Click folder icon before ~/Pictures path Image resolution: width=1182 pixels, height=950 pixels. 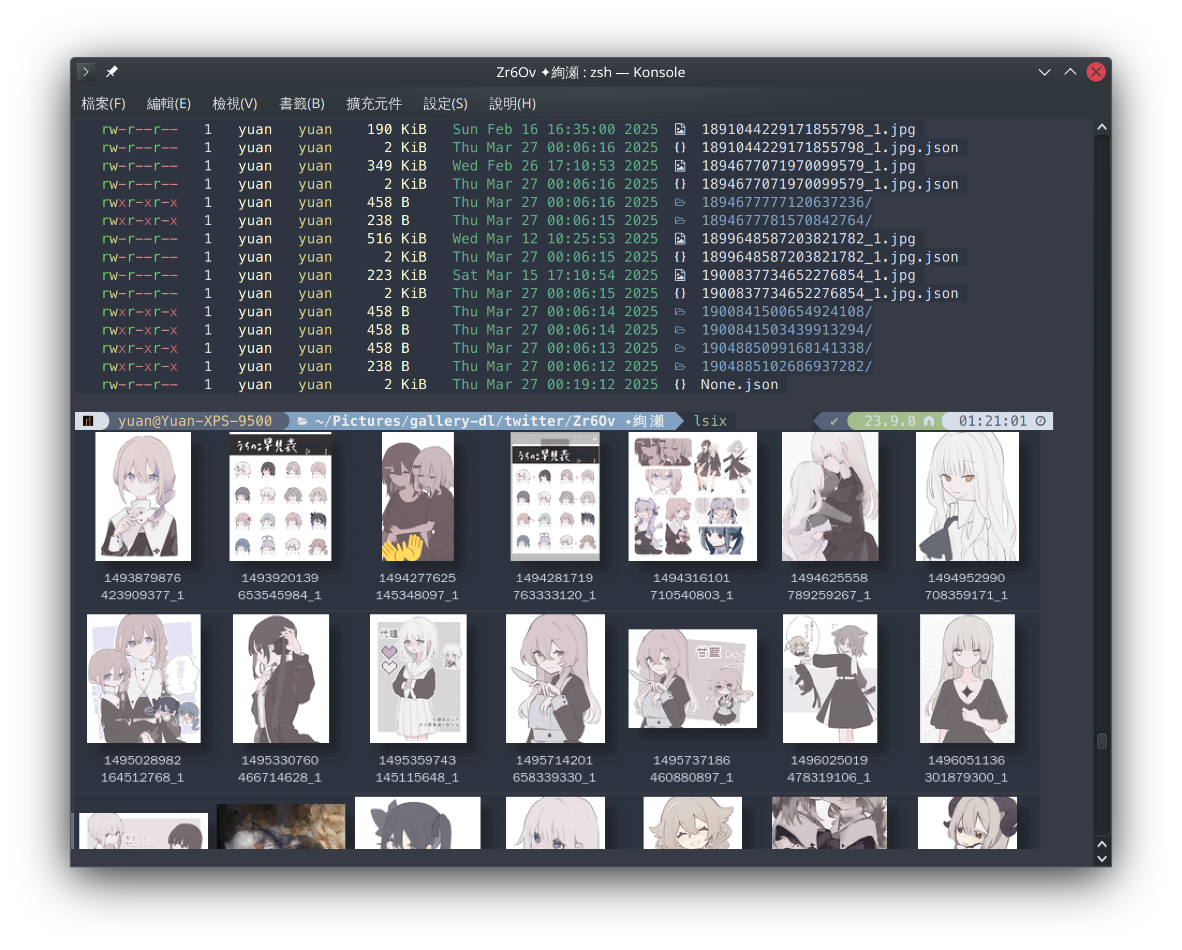302,421
